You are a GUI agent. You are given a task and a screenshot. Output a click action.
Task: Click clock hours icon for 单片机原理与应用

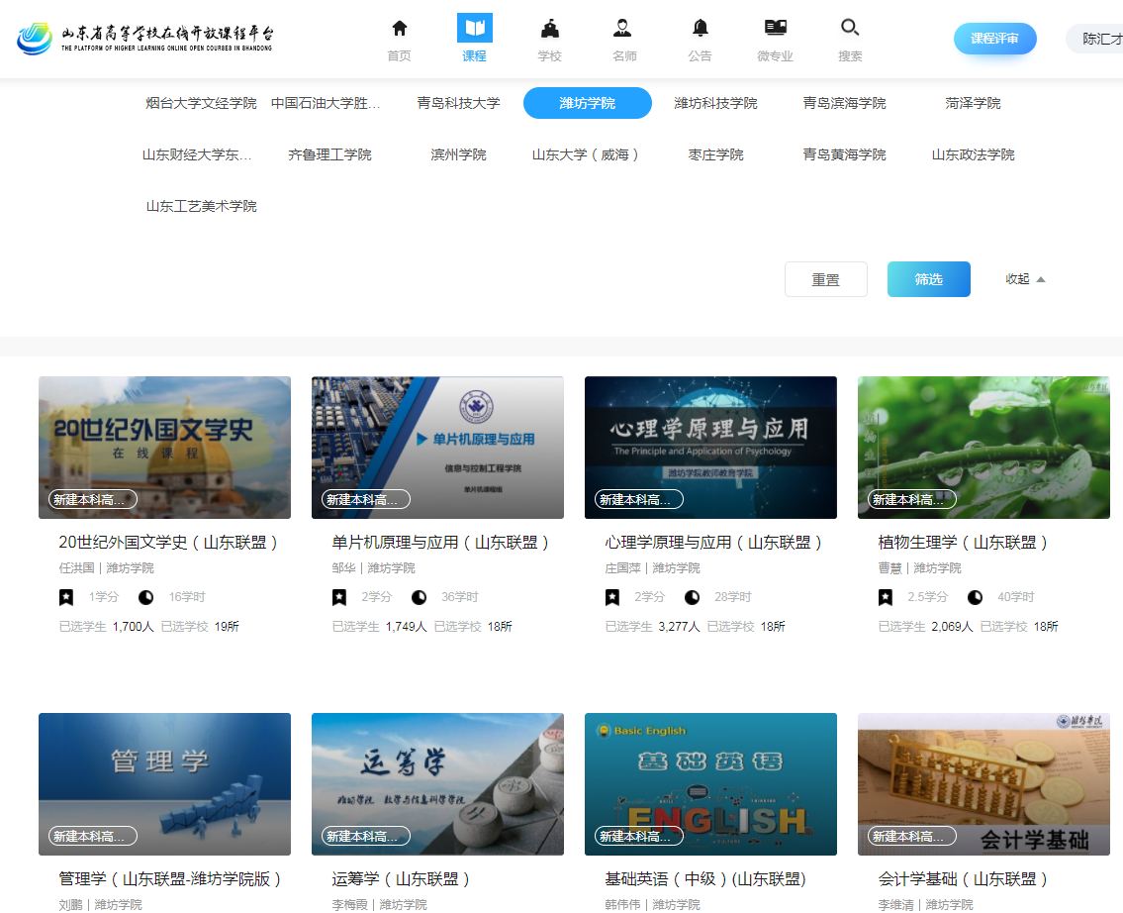[x=419, y=597]
